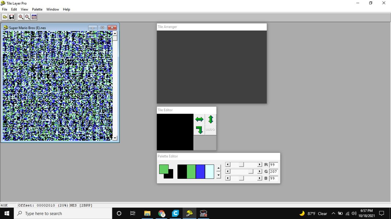
Task: Step palette down with the down arrow
Action: pos(218,175)
